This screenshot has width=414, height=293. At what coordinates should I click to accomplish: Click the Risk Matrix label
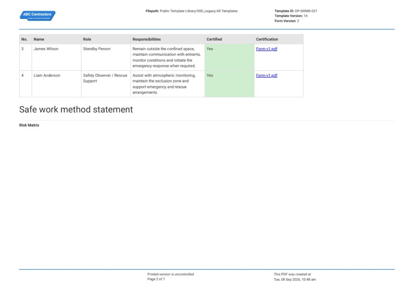[x=29, y=125]
